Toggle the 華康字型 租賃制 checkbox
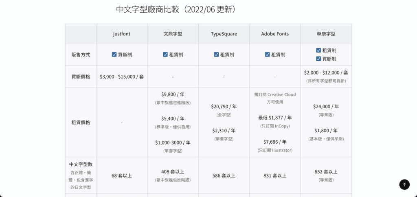417x197 pixels. 318,50
